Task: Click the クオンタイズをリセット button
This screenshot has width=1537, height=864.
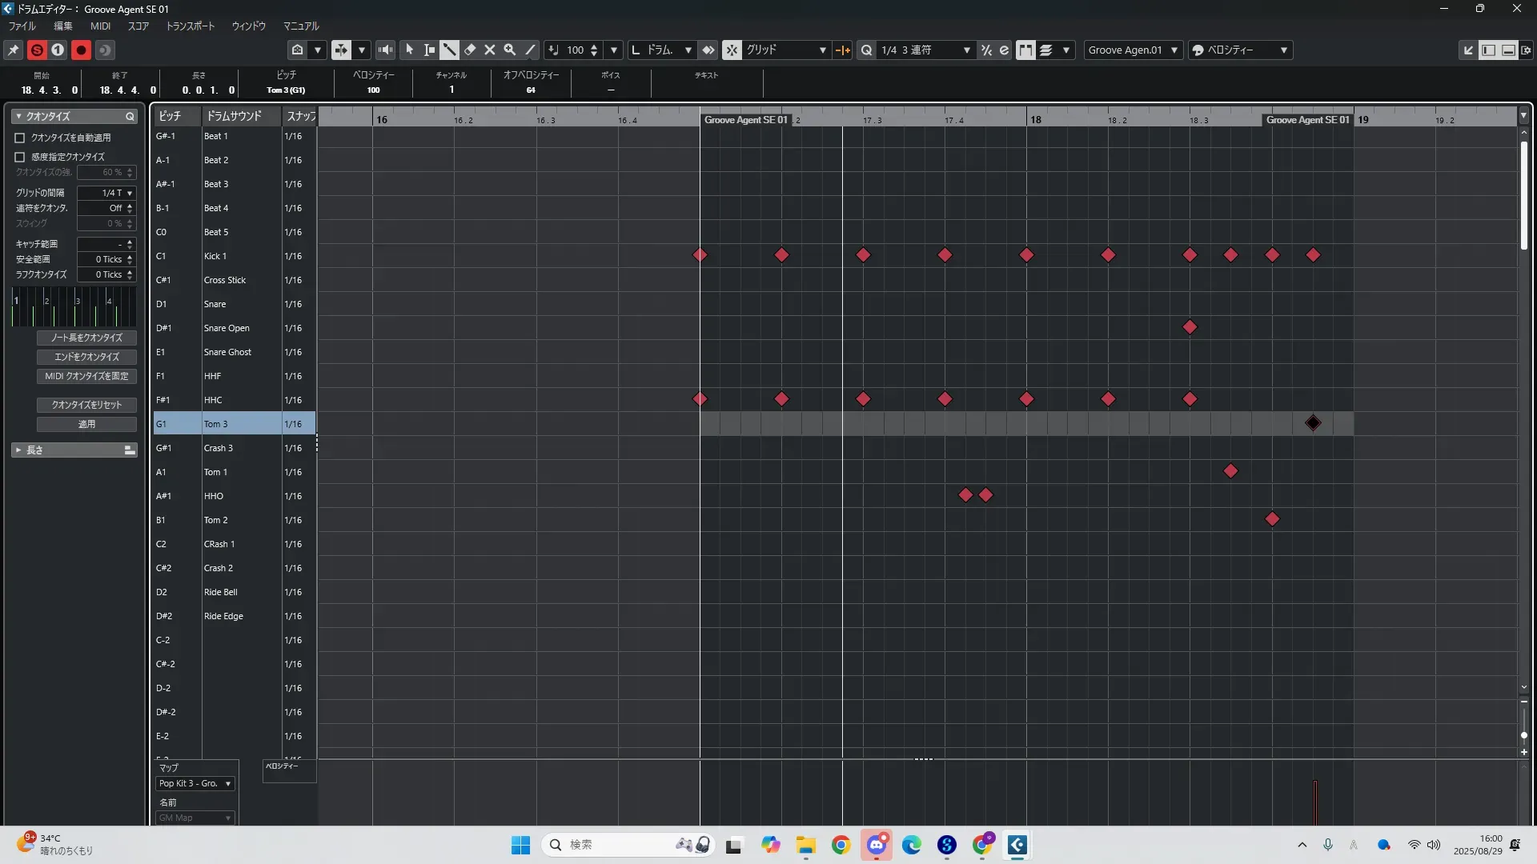Action: 86,405
